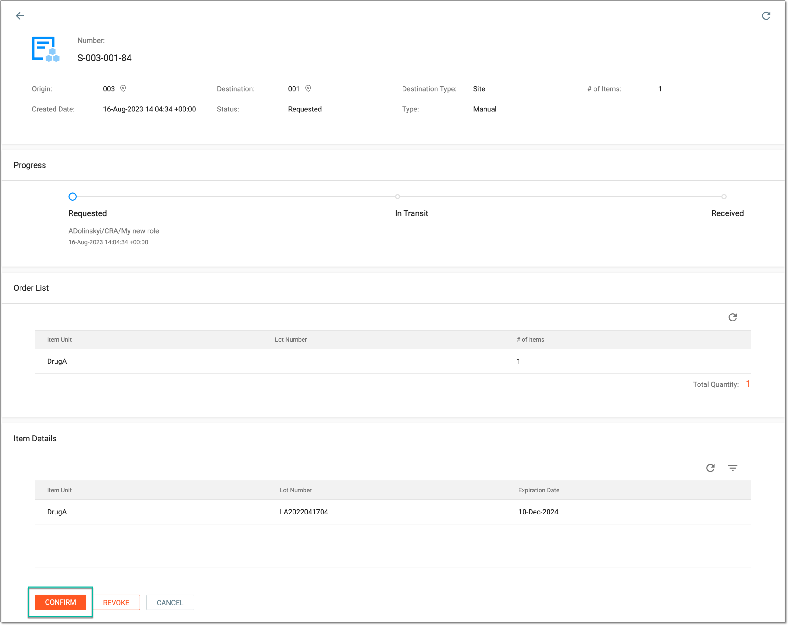Click the timestamp under Requested step
Screen dimensions: 788x625
click(108, 242)
